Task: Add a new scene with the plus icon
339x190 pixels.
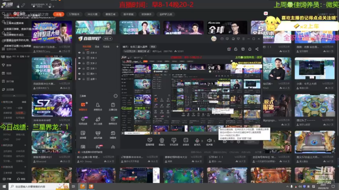Action: point(117,46)
